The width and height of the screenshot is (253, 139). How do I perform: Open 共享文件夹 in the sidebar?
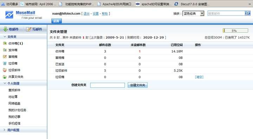pos(16,77)
